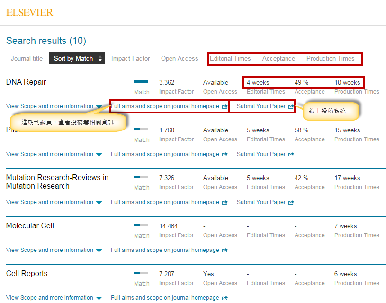Click external-link icon after Mutation Research Submit link
Image resolution: width=386 pixels, height=303 pixels.
pos(291,202)
